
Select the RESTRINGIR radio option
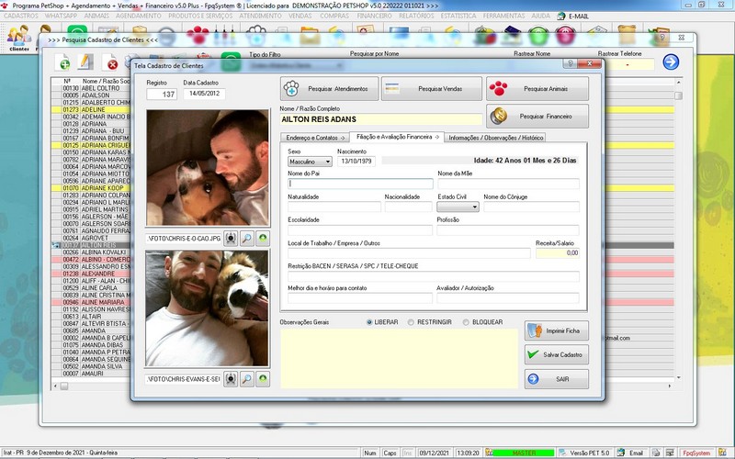click(430, 322)
